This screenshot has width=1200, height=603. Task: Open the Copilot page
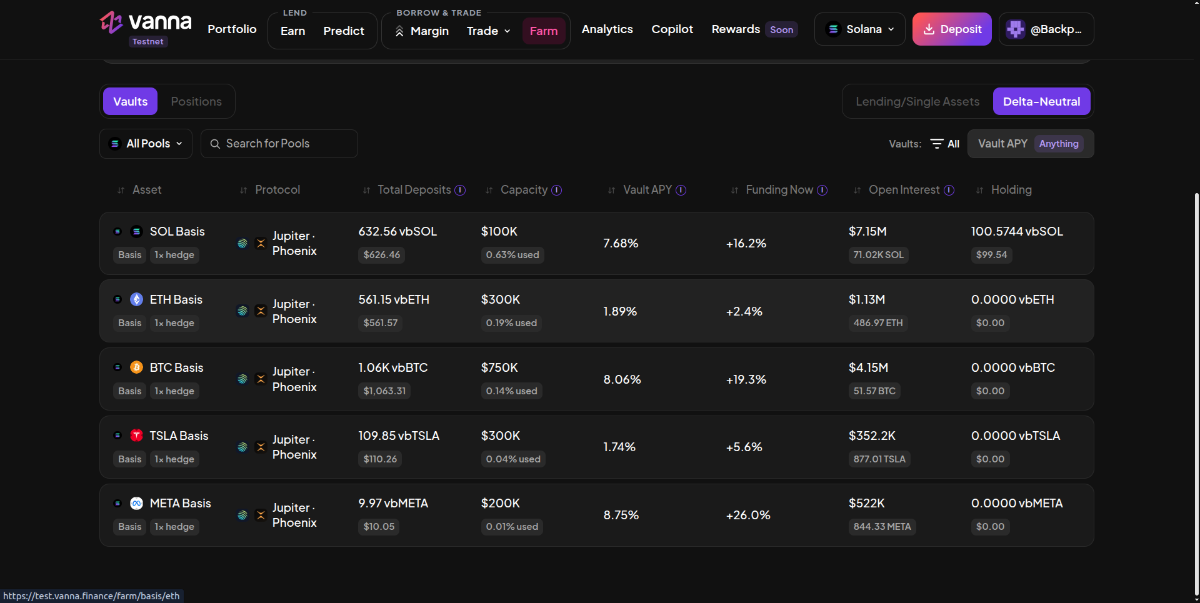click(672, 29)
